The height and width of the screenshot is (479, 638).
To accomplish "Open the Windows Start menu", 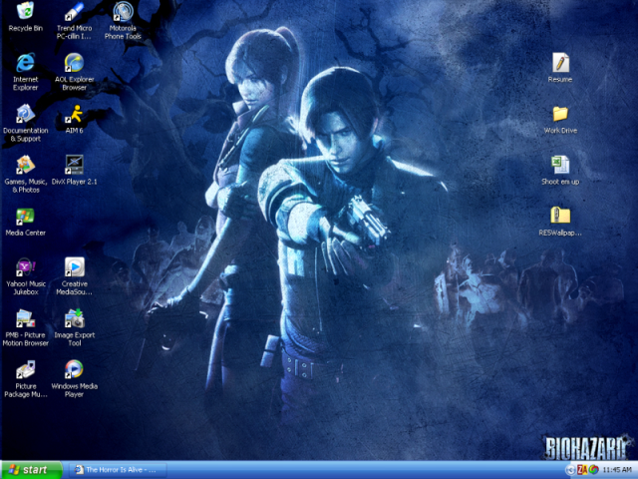I will tap(29, 469).
